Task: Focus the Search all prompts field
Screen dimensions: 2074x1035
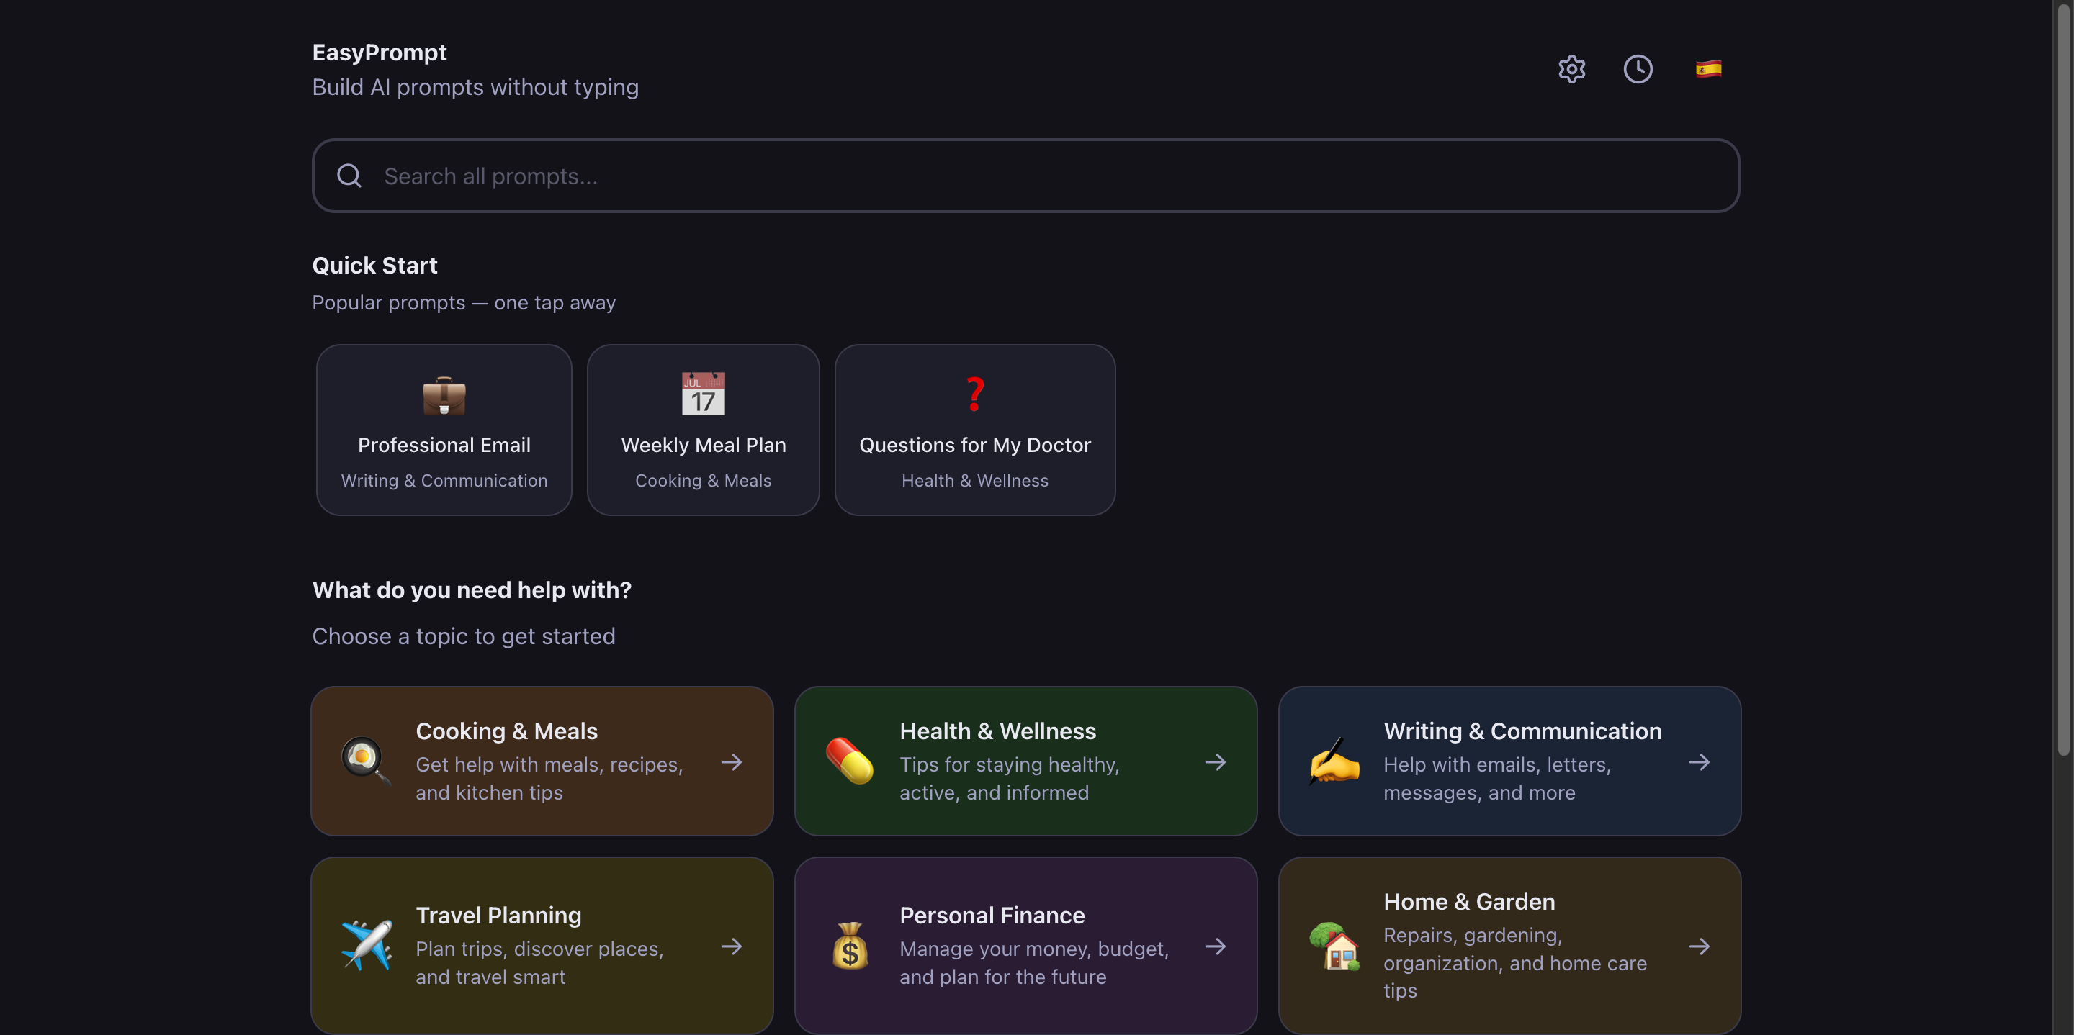Action: (x=1046, y=176)
